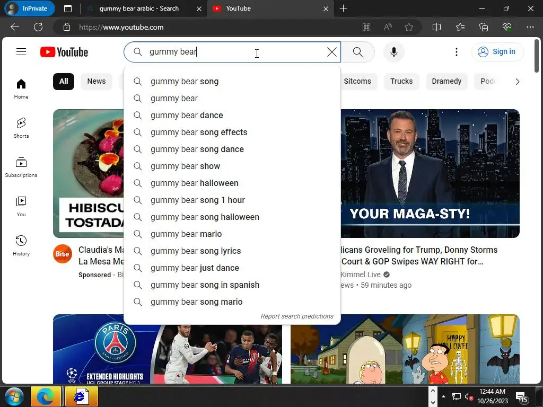Open the You section in sidebar
Image resolution: width=543 pixels, height=407 pixels.
(x=21, y=207)
